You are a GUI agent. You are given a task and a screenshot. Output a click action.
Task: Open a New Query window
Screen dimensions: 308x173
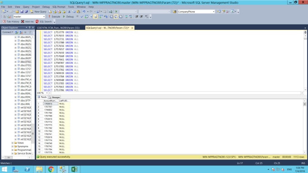point(38,12)
